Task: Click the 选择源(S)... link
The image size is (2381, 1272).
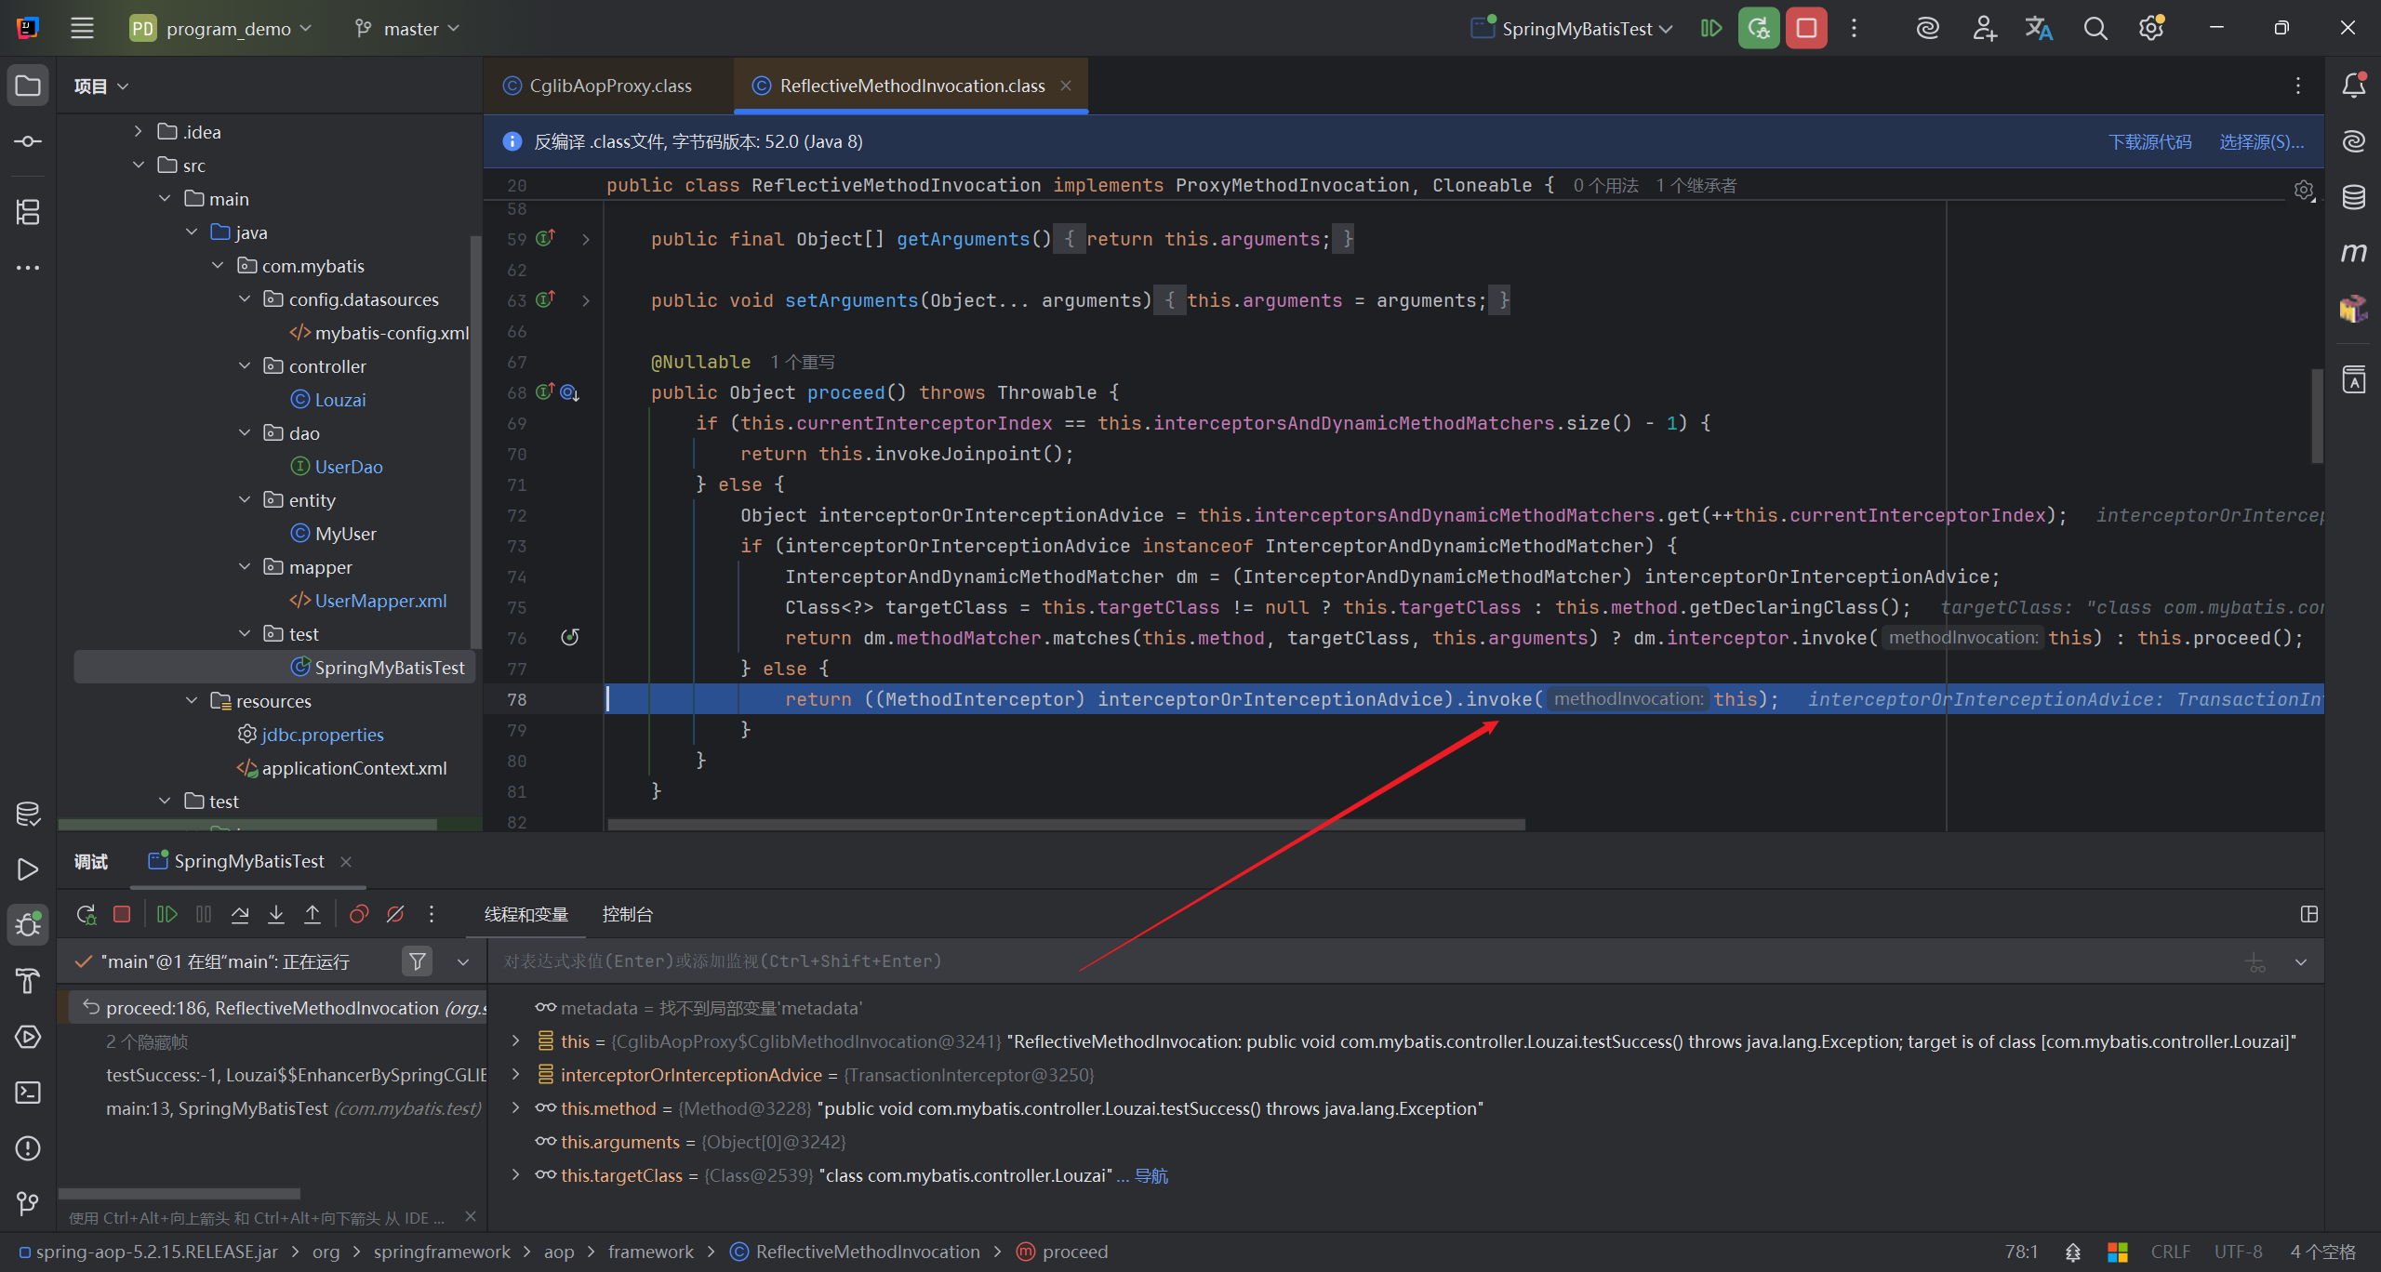Action: [2261, 141]
